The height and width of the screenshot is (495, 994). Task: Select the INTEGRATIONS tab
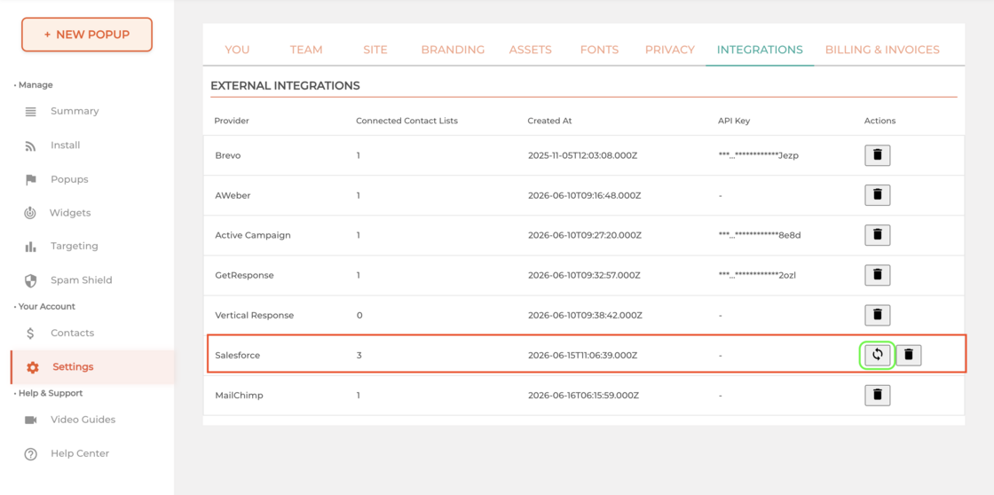coord(760,50)
